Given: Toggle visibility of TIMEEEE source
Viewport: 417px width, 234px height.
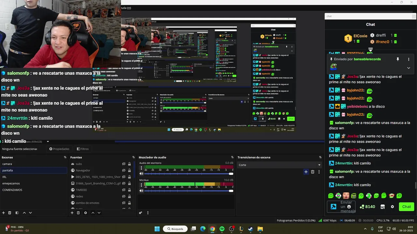Looking at the screenshot, I should coord(124,190).
